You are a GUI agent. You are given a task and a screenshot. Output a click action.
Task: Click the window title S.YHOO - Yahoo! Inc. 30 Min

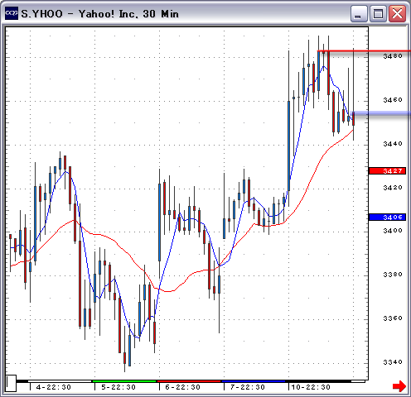(x=99, y=14)
